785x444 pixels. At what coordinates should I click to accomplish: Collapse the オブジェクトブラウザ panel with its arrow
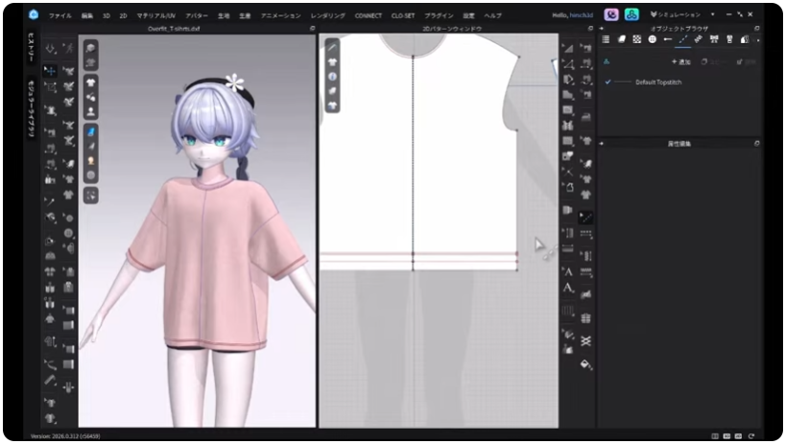tap(602, 29)
